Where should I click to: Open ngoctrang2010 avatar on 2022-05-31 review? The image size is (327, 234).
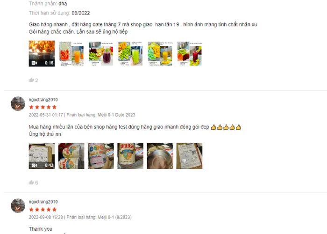tap(18, 103)
